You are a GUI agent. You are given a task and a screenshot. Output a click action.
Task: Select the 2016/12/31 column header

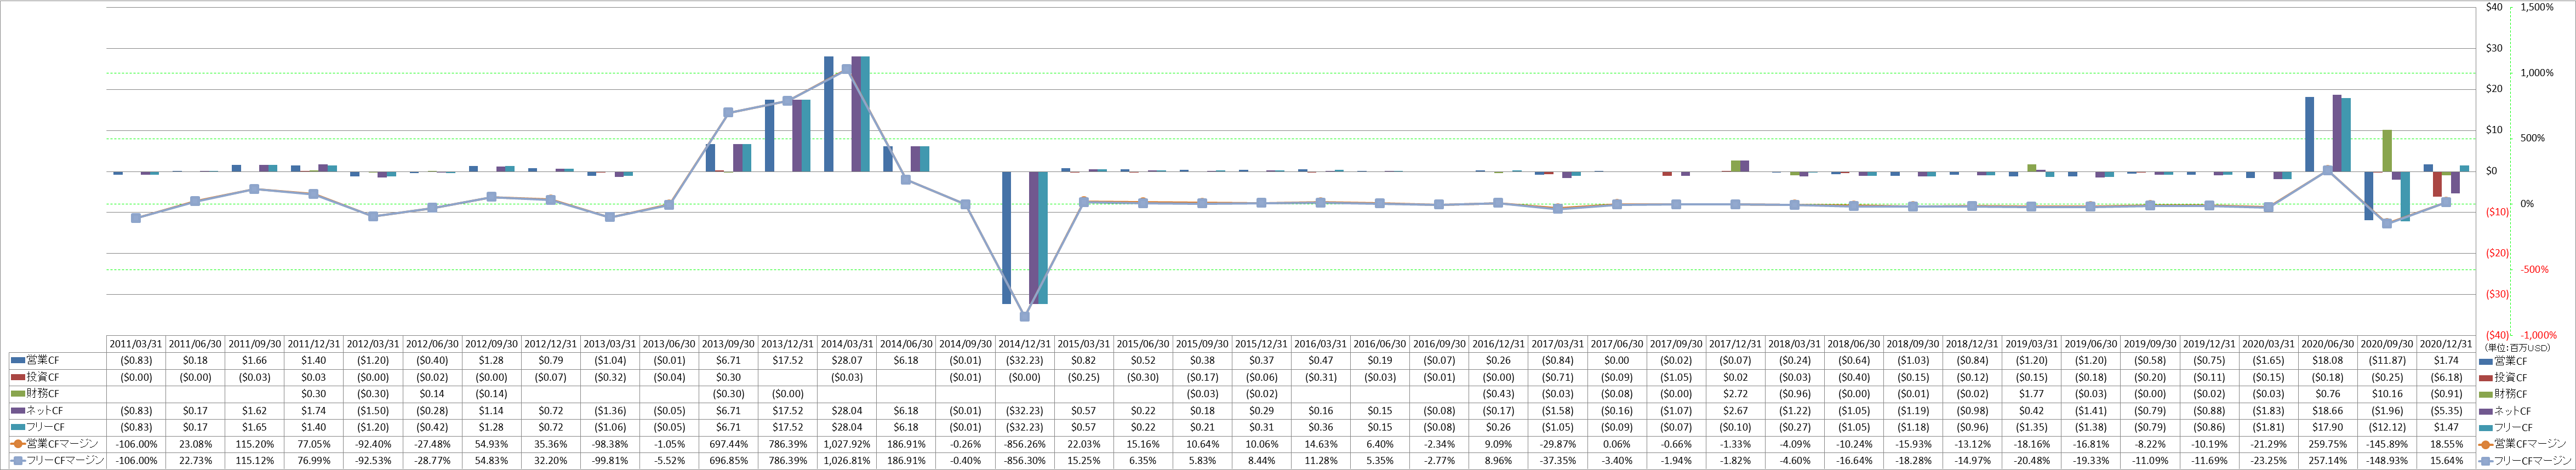[1499, 344]
